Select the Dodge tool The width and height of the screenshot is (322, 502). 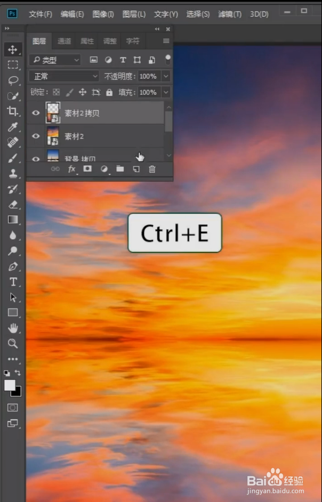[13, 250]
